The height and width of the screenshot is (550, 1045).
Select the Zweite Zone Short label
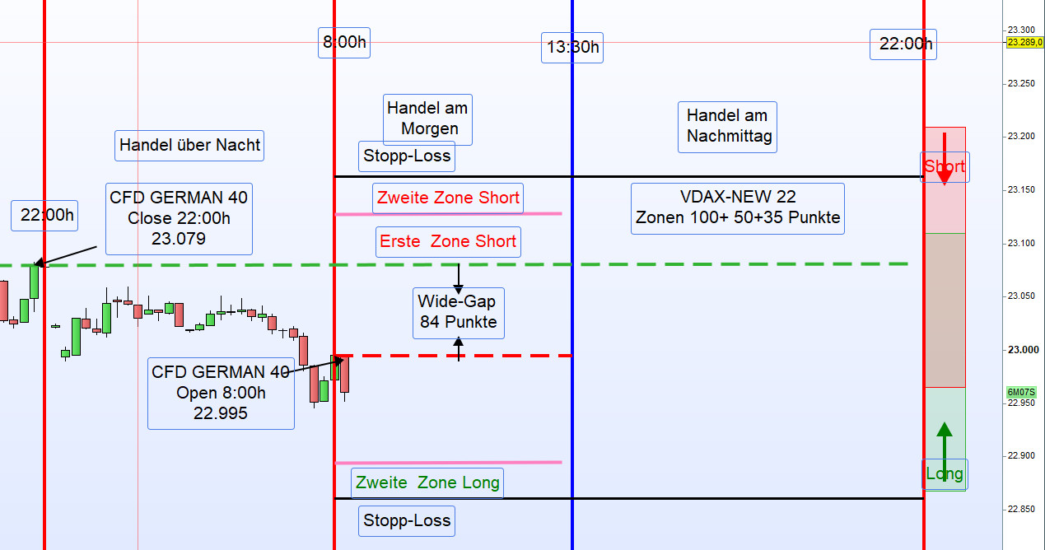448,198
